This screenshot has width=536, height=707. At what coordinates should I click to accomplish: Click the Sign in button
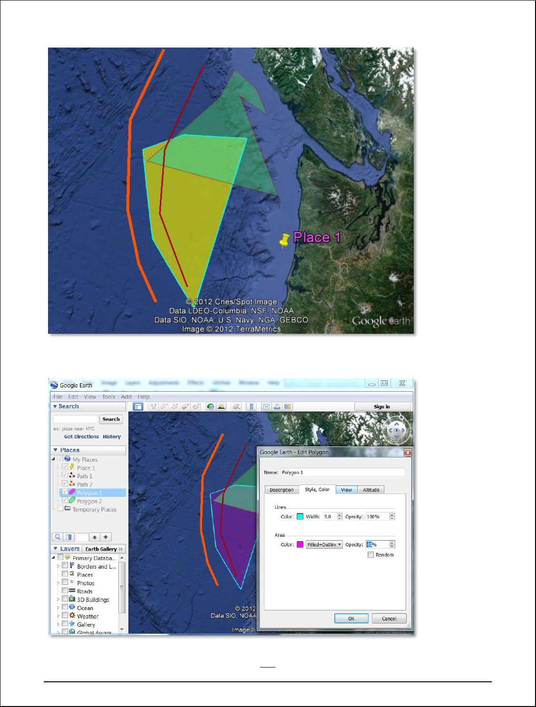click(382, 407)
